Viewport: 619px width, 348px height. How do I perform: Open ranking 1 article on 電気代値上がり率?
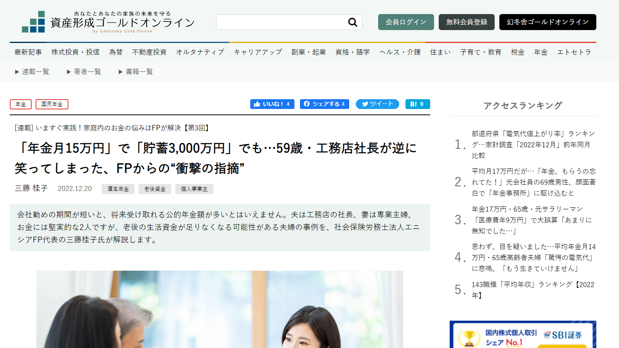click(533, 145)
